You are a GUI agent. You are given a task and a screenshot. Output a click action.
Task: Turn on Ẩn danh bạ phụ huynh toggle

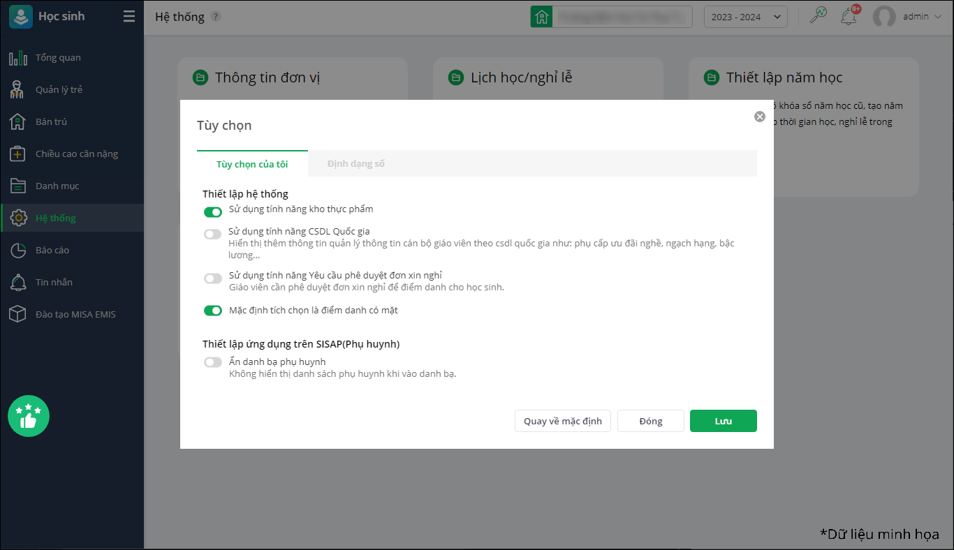pos(212,362)
